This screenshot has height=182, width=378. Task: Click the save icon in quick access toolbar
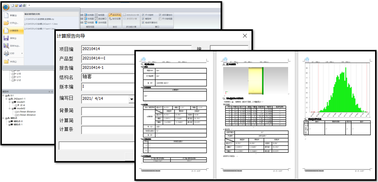(x=20, y=5)
